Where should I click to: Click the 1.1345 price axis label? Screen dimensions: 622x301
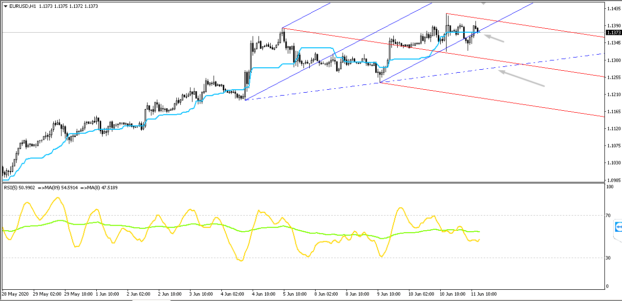click(x=613, y=43)
